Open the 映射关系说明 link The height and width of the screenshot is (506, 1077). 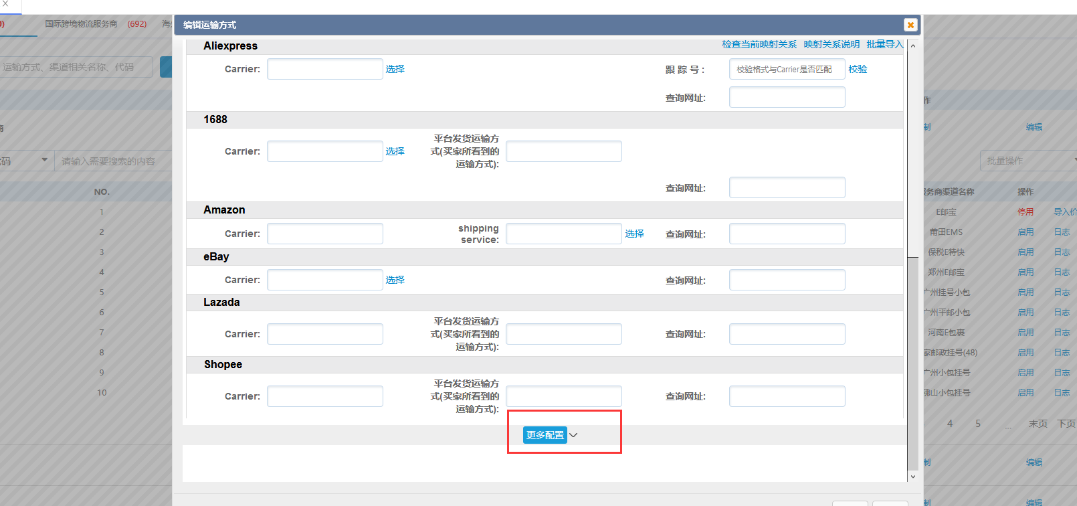pos(831,44)
